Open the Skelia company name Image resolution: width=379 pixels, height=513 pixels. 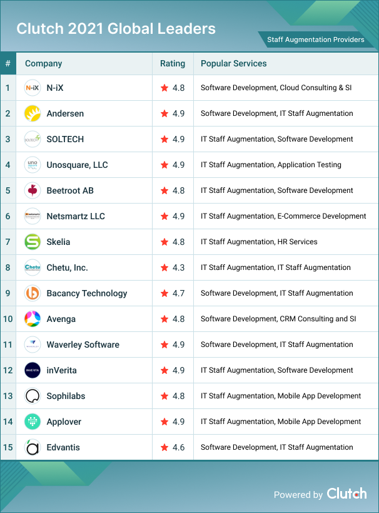[x=58, y=242]
